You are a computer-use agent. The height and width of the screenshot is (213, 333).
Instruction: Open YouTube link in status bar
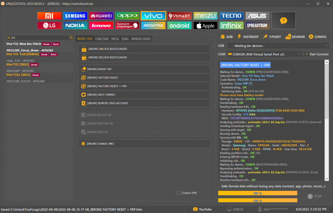click(x=202, y=209)
